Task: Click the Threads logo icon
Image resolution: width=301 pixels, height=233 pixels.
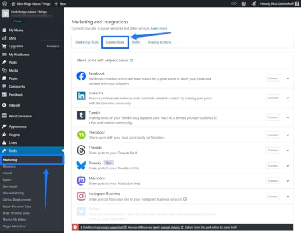Action: pyautogui.click(x=81, y=150)
